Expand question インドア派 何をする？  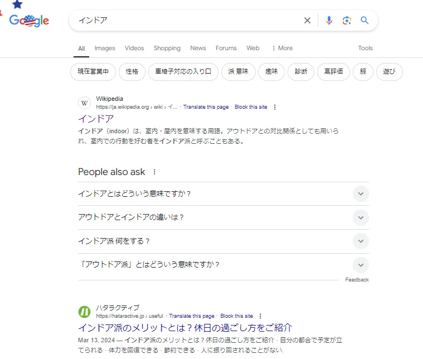click(361, 241)
